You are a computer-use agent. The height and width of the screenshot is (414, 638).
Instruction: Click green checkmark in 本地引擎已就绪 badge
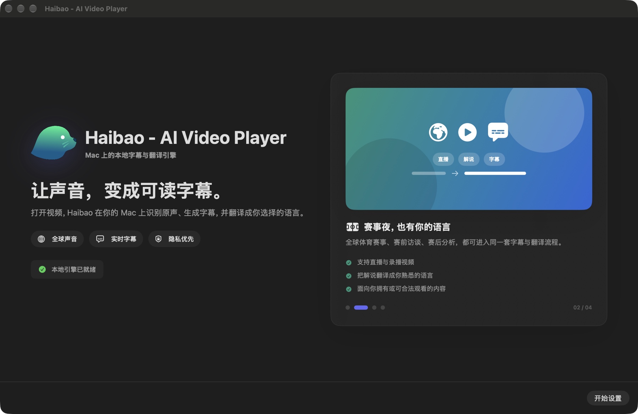coord(42,269)
